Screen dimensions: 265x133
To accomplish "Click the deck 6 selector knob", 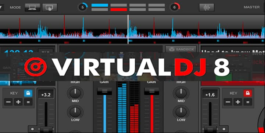I will pyautogui.click(x=175, y=7).
